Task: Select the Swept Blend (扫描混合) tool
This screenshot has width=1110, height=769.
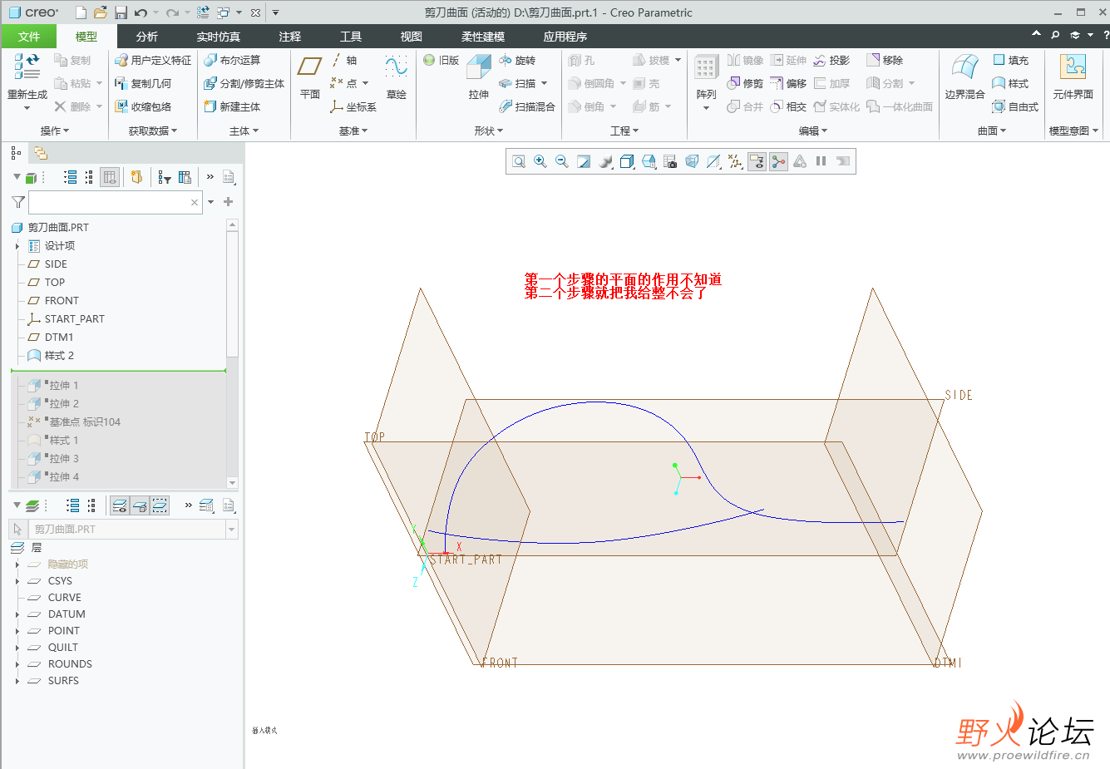Action: pyautogui.click(x=526, y=106)
